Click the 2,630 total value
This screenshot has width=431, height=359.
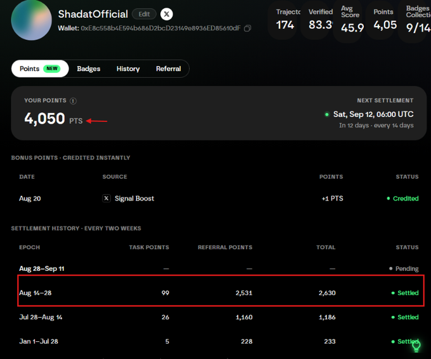[x=327, y=293]
